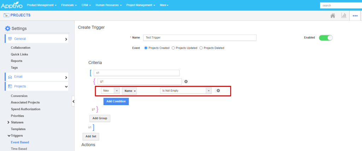Viewport: 362px width, 151px height.
Task: Open the New value dropdown
Action: pyautogui.click(x=110, y=91)
